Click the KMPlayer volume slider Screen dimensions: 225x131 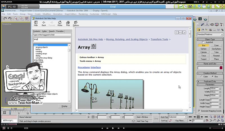[218, 128]
